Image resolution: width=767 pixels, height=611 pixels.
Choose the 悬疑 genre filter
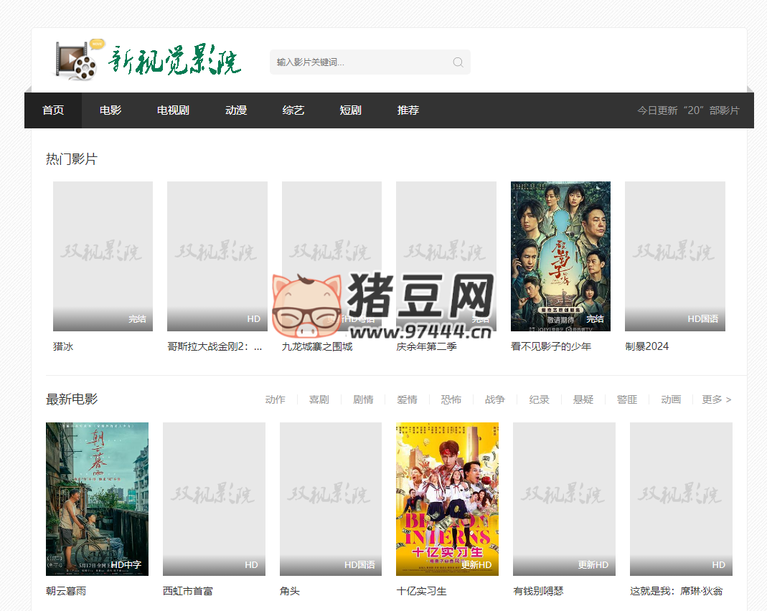(x=583, y=399)
